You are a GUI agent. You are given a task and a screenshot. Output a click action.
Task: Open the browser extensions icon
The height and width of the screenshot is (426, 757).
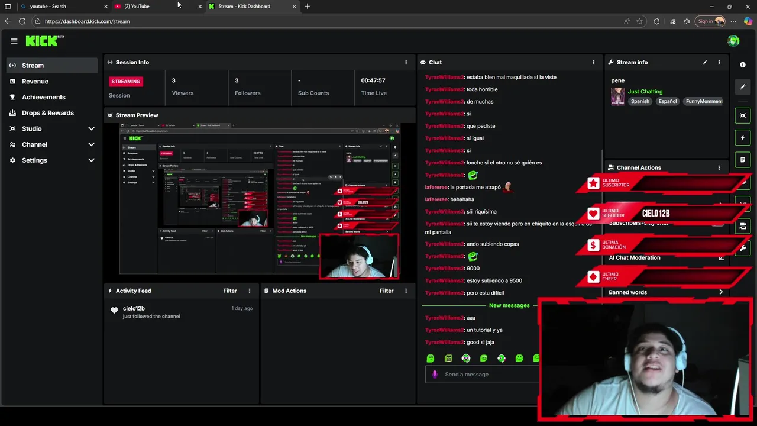pyautogui.click(x=656, y=21)
